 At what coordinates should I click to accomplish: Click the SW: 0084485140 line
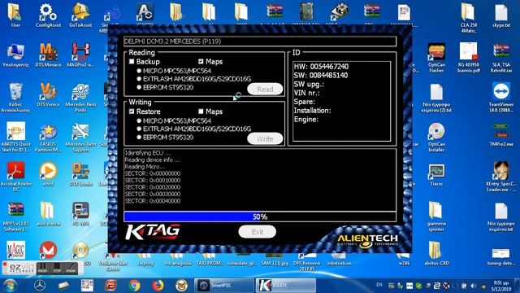pos(321,76)
